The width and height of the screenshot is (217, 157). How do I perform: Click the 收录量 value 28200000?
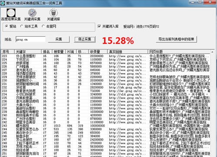[97, 87]
